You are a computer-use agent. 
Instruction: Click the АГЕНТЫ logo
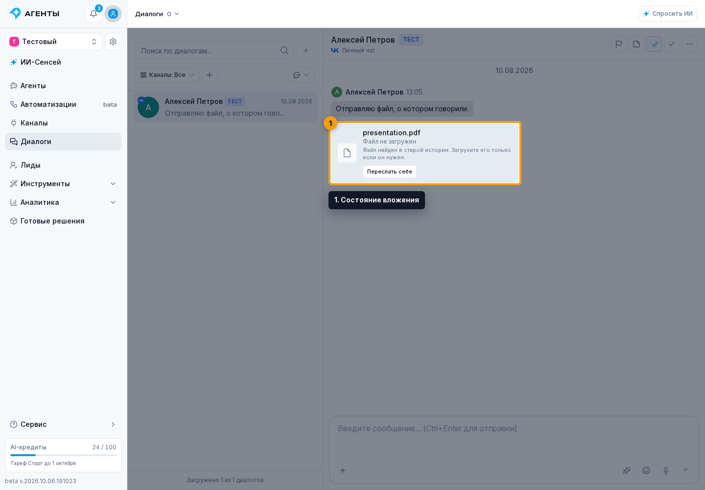(x=34, y=14)
